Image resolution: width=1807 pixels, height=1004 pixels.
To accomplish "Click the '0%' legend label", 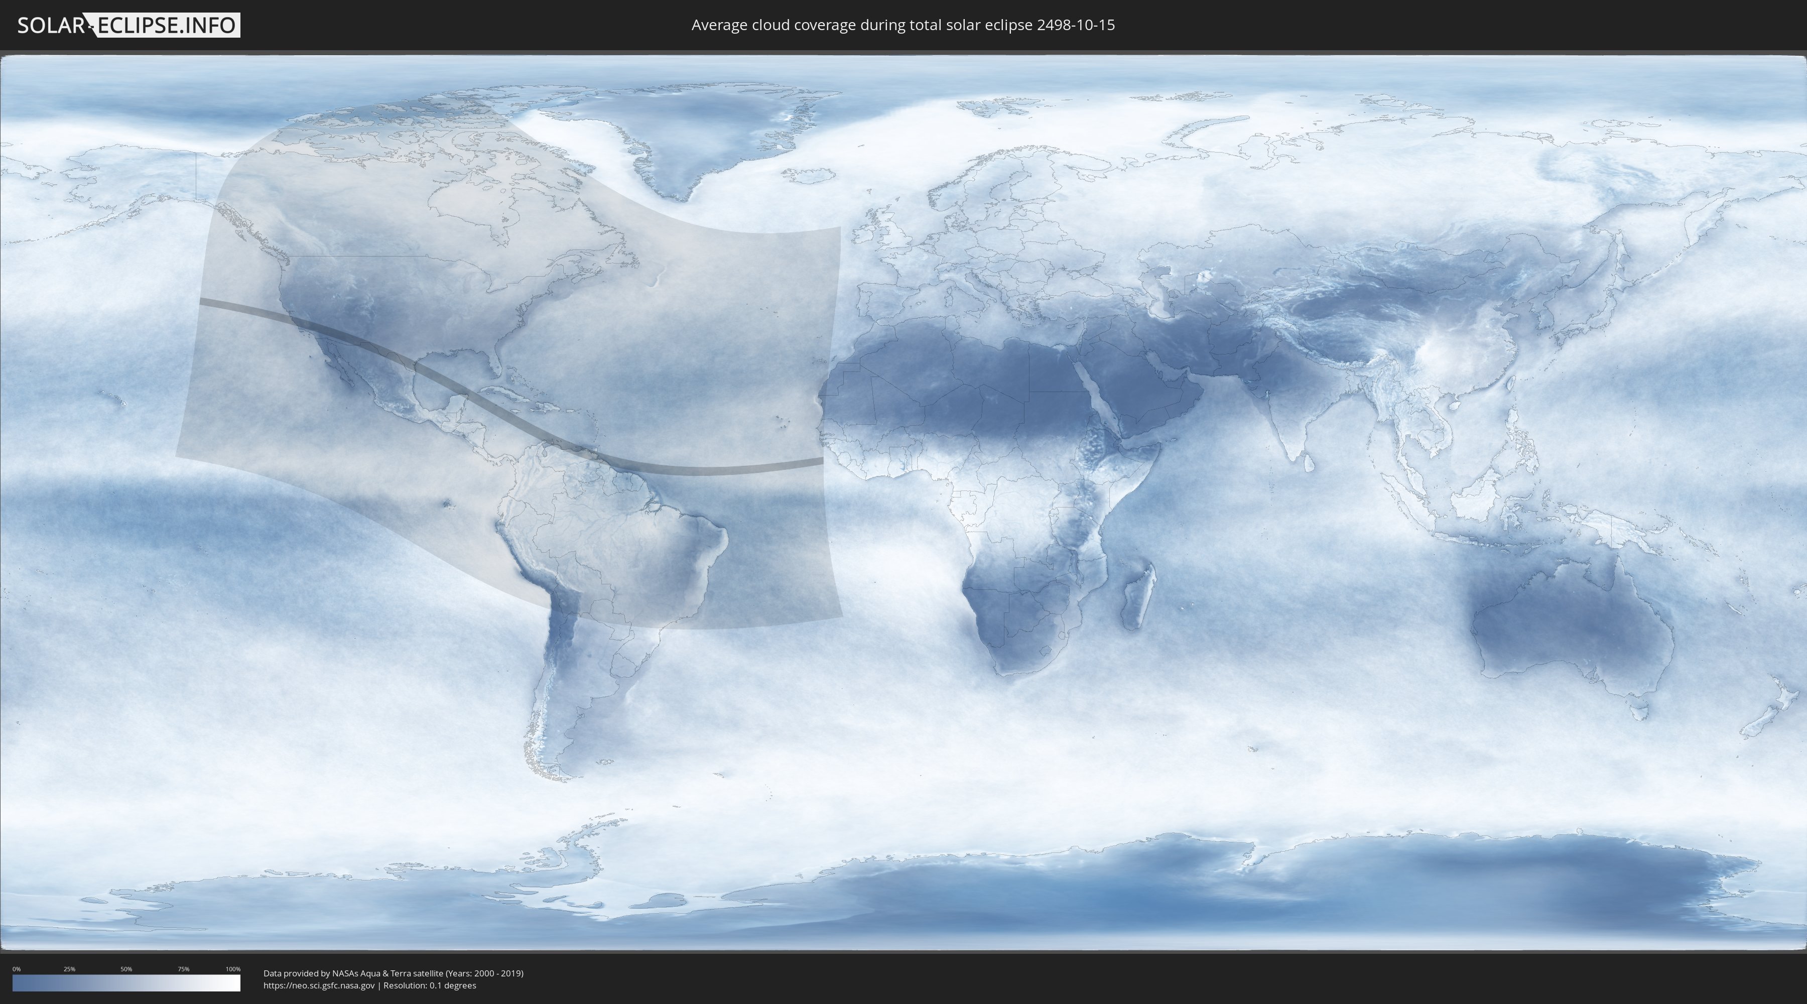I will click(x=16, y=969).
